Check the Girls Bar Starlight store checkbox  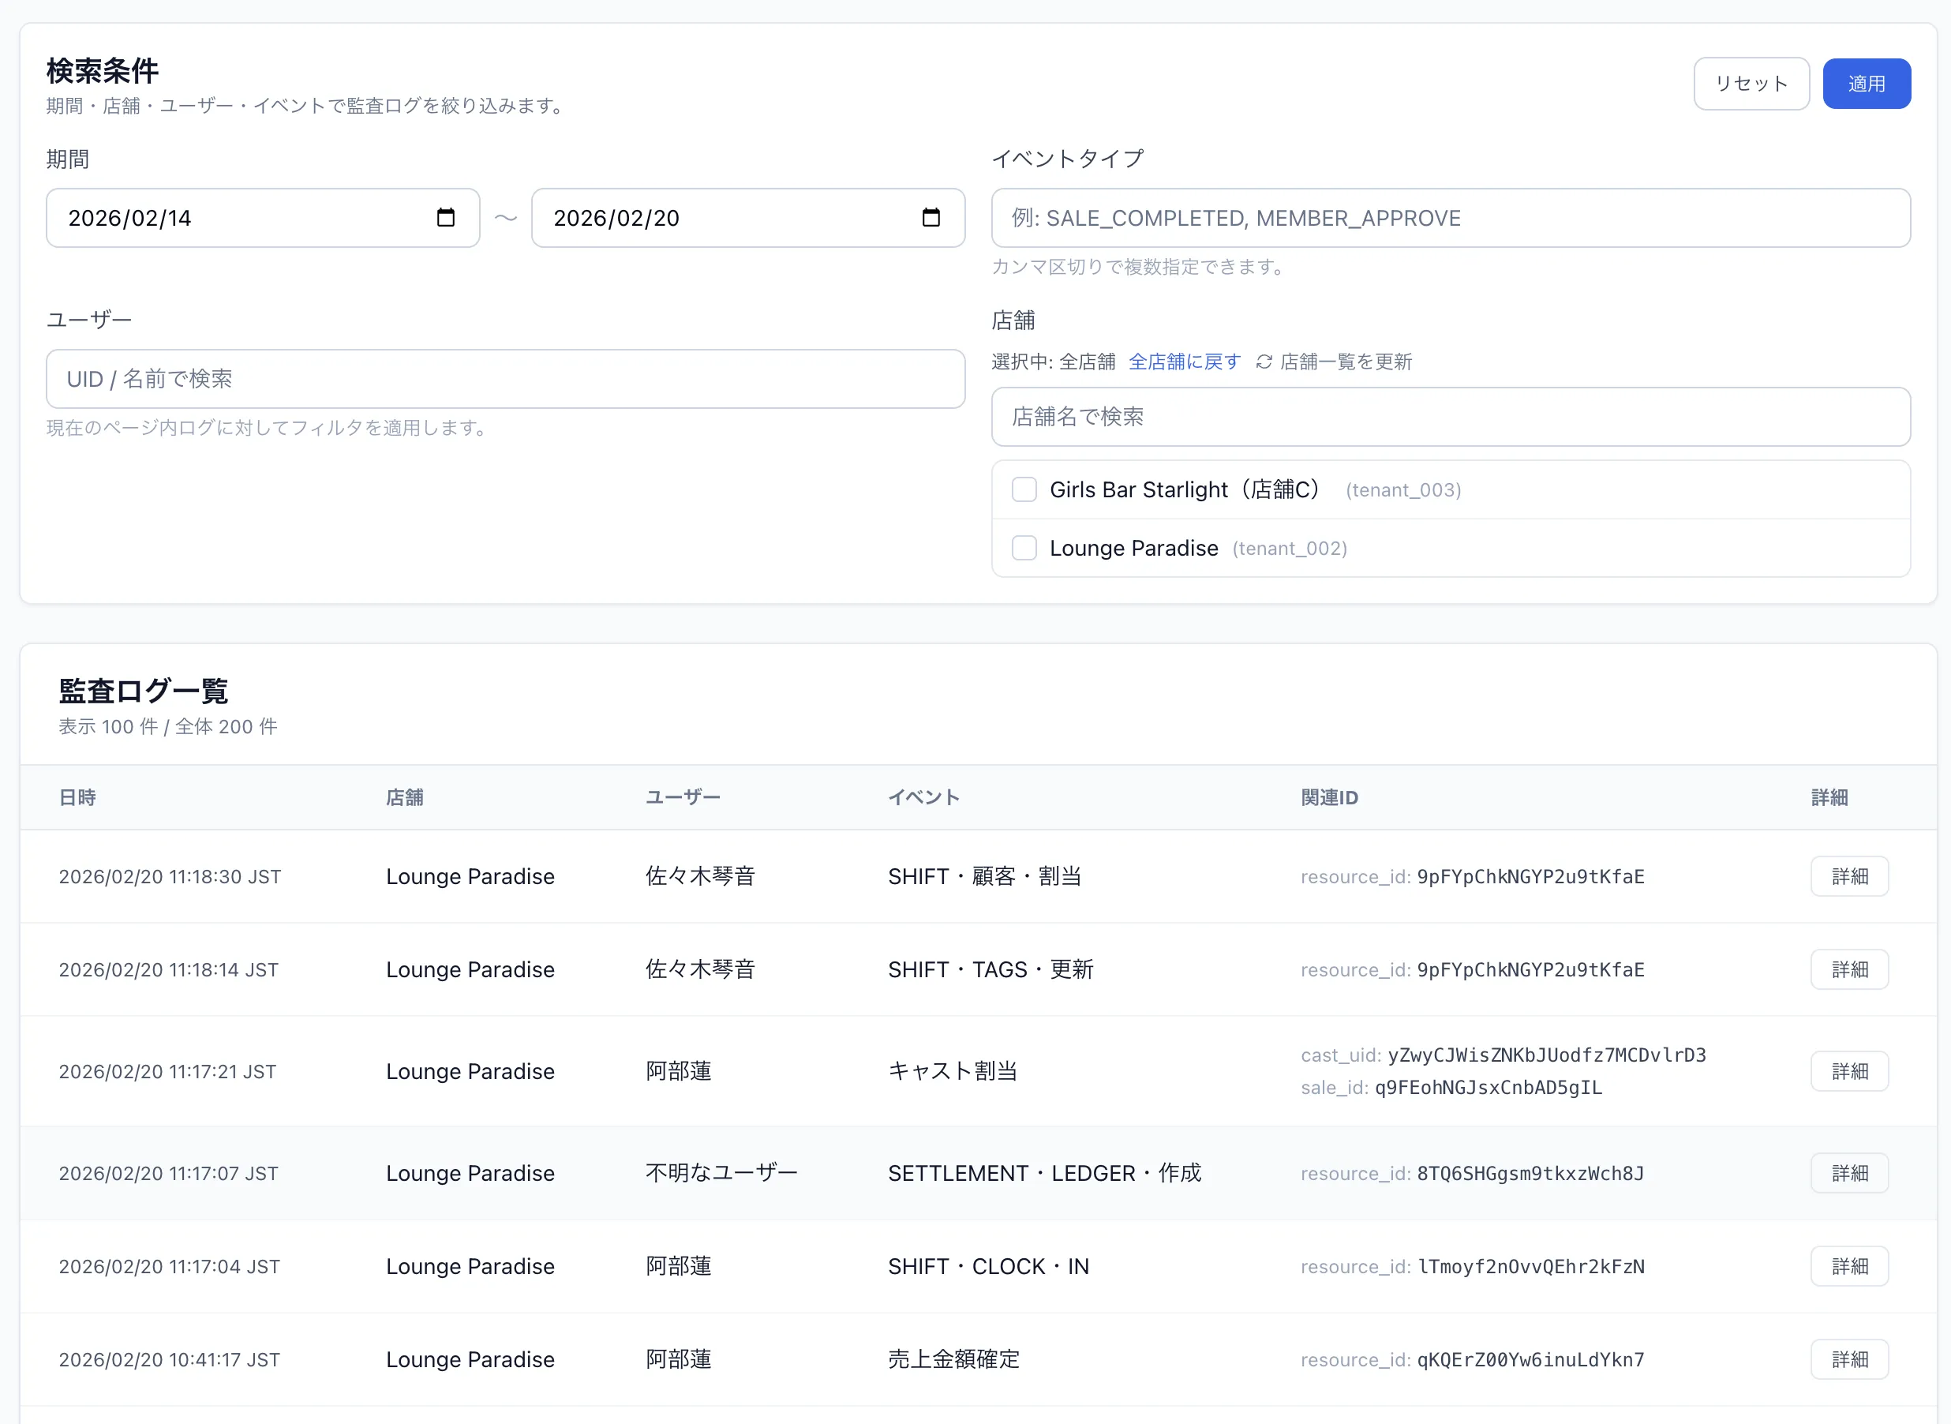point(1024,489)
